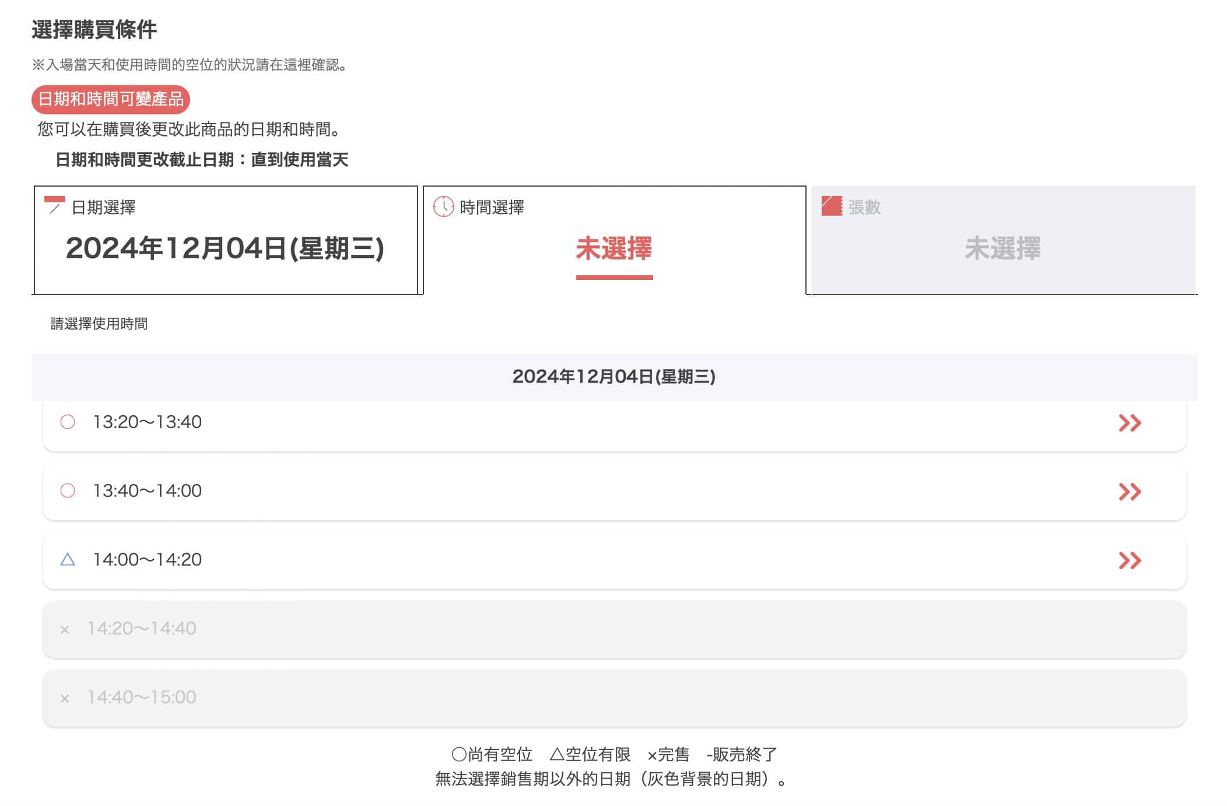The width and height of the screenshot is (1227, 806).
Task: Click double-arrow icon for 14:00～14:20 slot
Action: point(1129,560)
